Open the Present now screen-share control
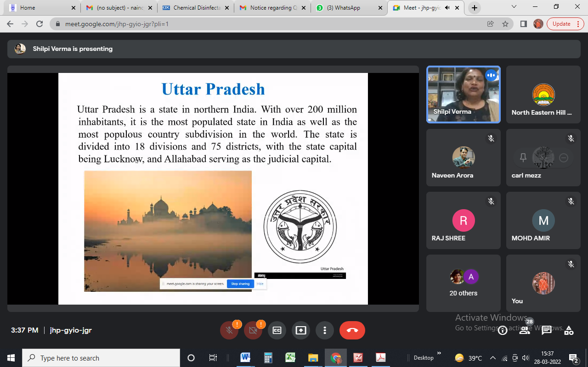The height and width of the screenshot is (367, 588). [301, 330]
